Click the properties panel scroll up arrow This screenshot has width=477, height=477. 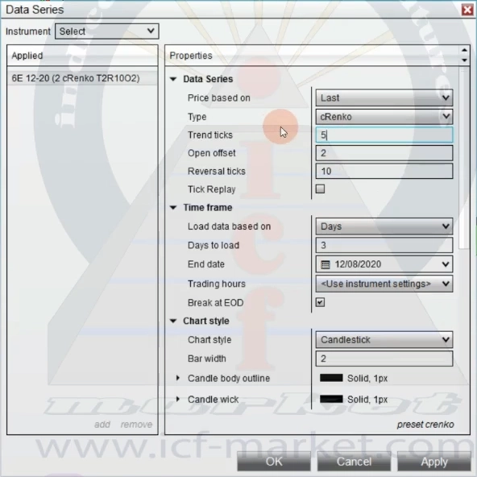pos(464,50)
